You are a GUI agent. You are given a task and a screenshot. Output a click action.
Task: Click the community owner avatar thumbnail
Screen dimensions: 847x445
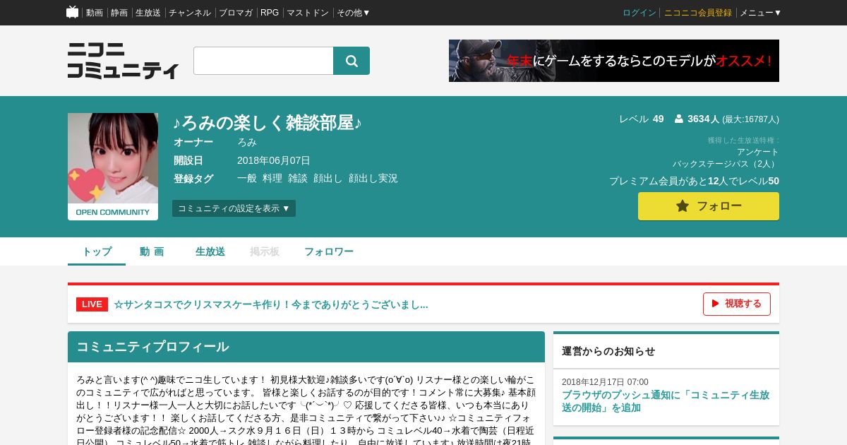(113, 158)
